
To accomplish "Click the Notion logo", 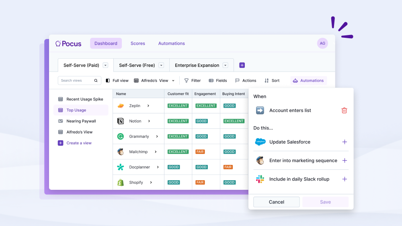I will tap(121, 121).
